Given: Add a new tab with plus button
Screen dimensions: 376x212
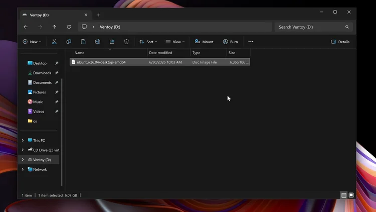Looking at the screenshot, I should (x=99, y=15).
